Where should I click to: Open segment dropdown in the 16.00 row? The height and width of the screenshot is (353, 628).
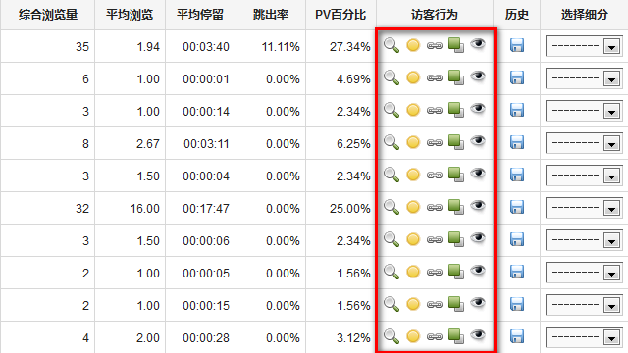[584, 208]
